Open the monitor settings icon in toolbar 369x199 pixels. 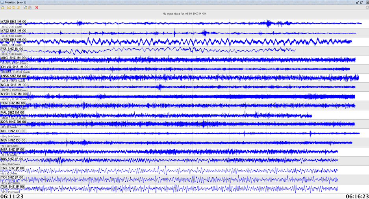[2, 7]
